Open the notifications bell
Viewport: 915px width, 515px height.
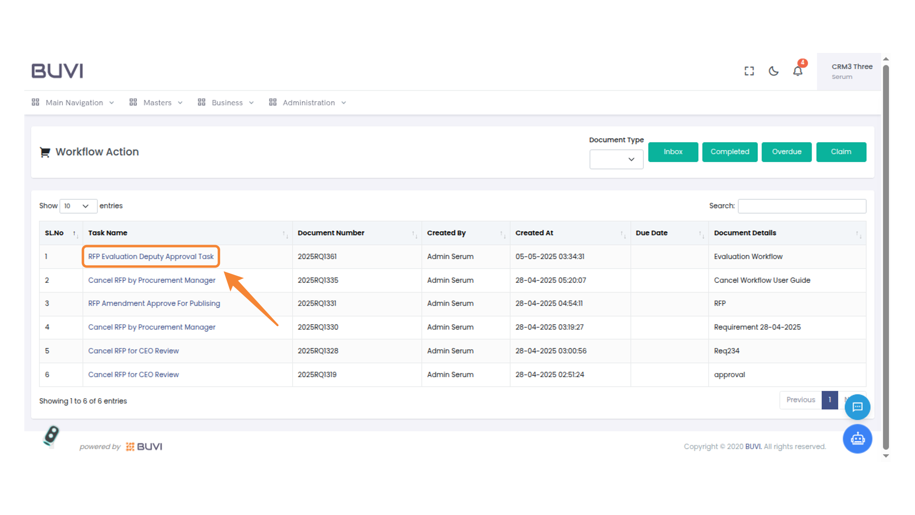pyautogui.click(x=798, y=71)
